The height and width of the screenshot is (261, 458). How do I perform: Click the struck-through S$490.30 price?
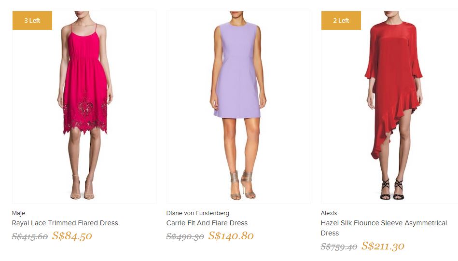pos(185,236)
